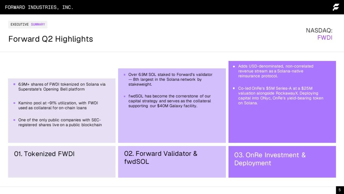Click the bullet before 6.9M+ shares tokenized
344x194 pixels.
pyautogui.click(x=14, y=84)
